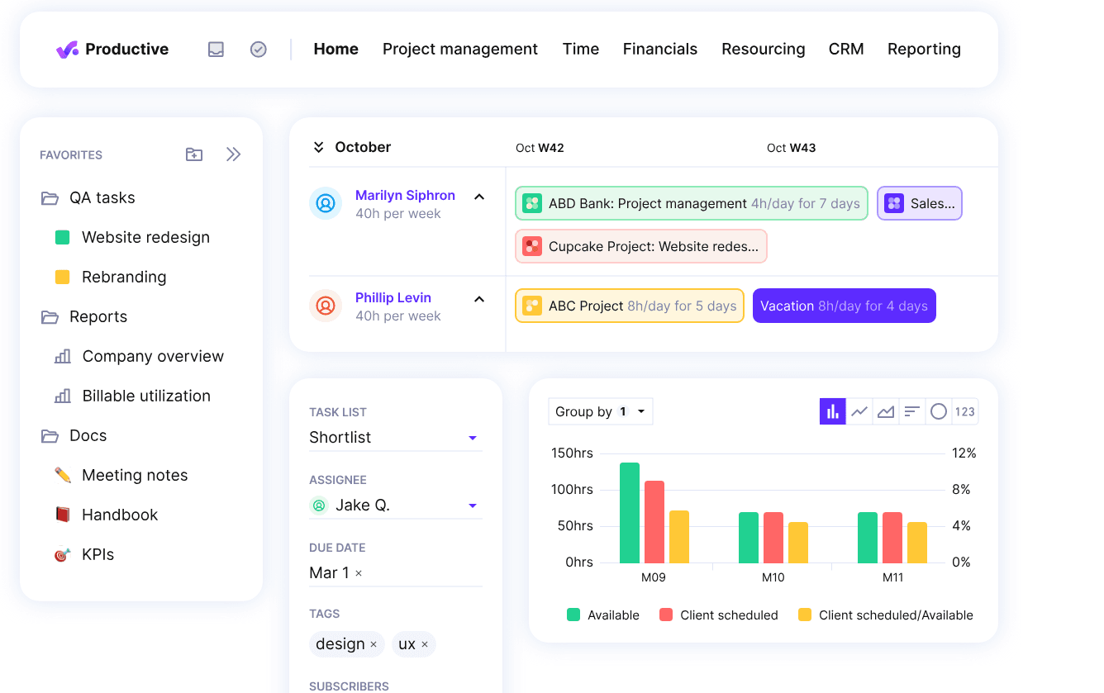The width and height of the screenshot is (1104, 693).
Task: Switch to horizontal bar chart view
Action: pos(912,411)
